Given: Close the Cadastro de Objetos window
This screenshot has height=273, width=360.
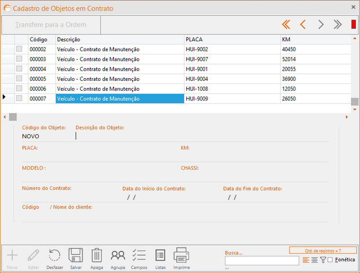Looking at the screenshot, I should click(353, 7).
